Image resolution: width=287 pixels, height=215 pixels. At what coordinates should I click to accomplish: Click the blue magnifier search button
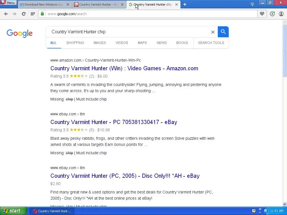(223, 32)
